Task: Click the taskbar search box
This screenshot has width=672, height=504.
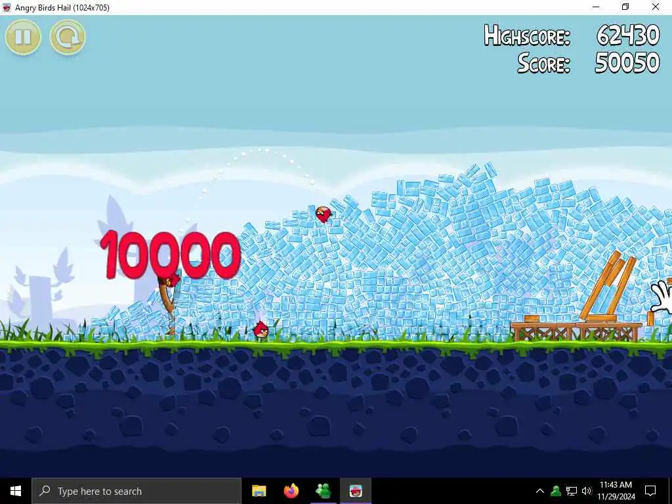Action: point(136,491)
